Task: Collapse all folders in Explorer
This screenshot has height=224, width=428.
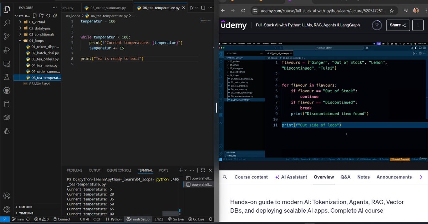Action: point(55,16)
